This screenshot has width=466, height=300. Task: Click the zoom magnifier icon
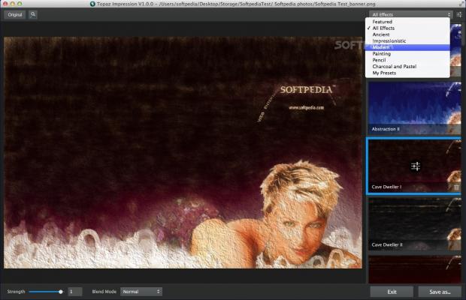[33, 14]
